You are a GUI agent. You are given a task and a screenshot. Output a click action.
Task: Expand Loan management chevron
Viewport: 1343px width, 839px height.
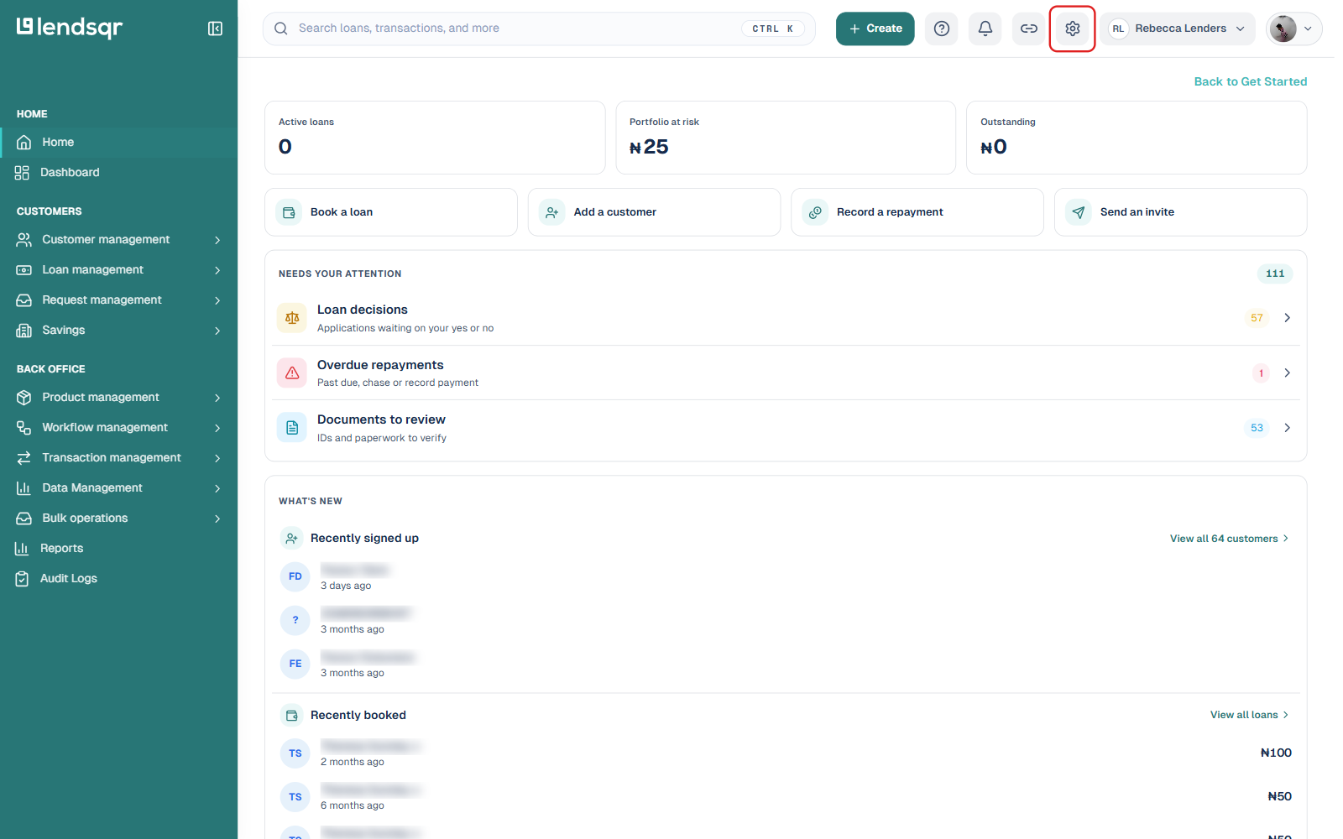coord(217,270)
